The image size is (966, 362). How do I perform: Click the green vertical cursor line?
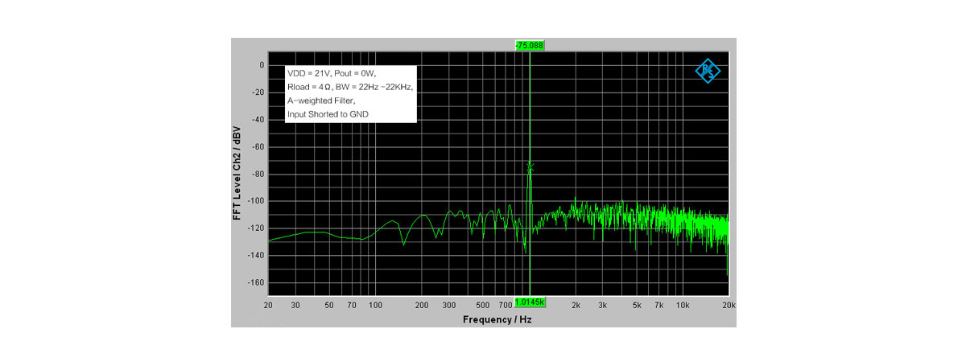(530, 174)
